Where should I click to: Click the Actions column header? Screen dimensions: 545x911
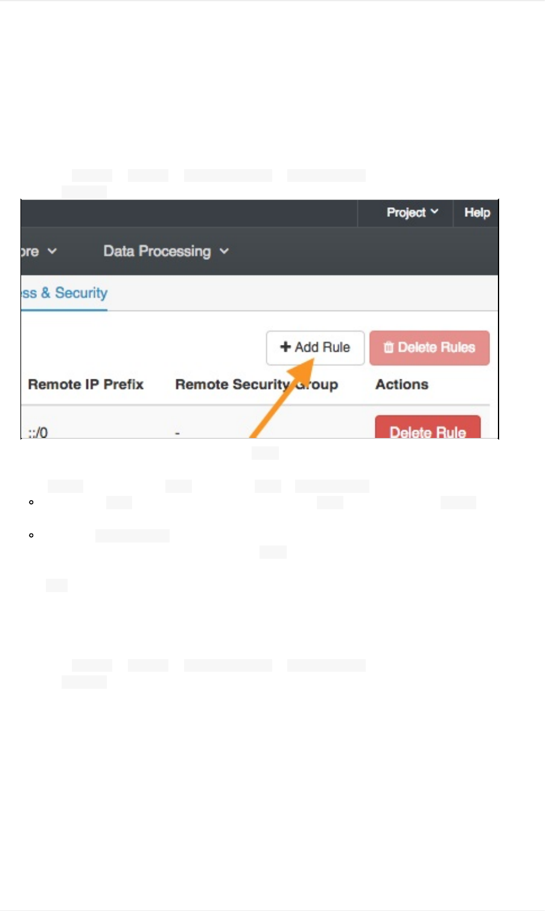point(402,384)
